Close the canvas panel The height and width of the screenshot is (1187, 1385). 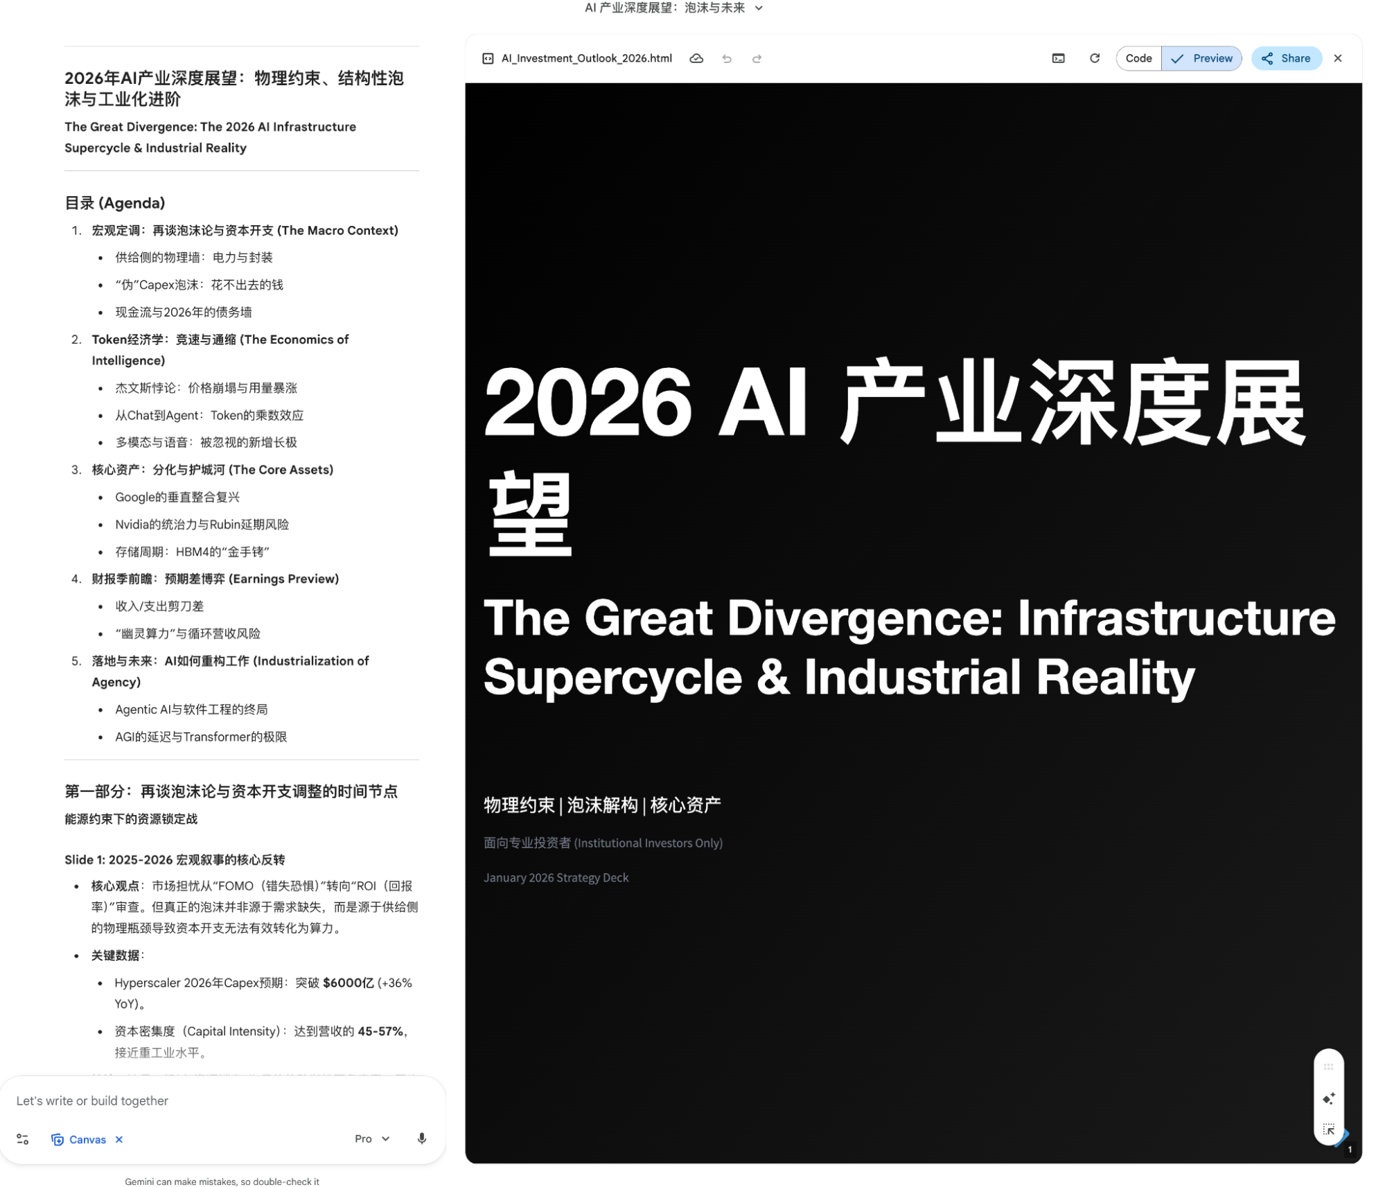1338,59
